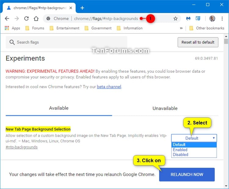The image size is (229, 189).
Task: View site info via Chrome icon in address bar
Action: [48, 19]
